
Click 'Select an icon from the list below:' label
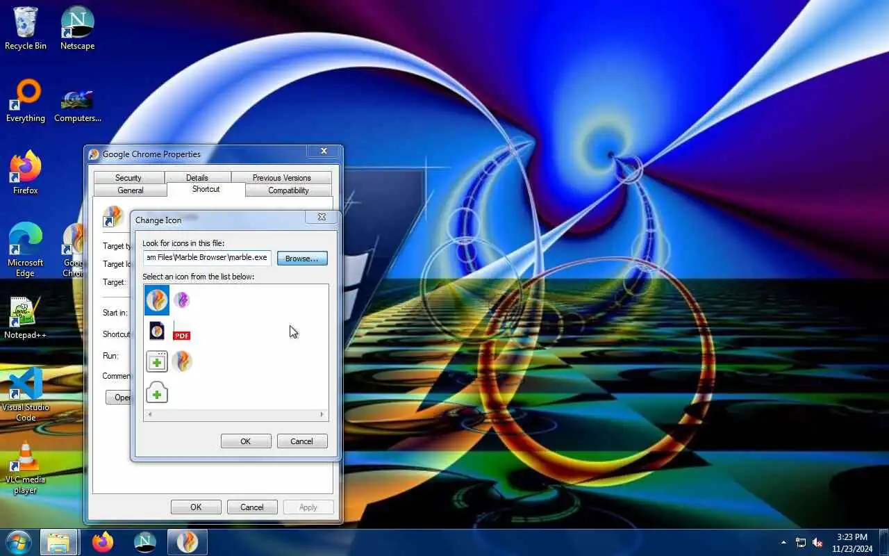pos(199,277)
